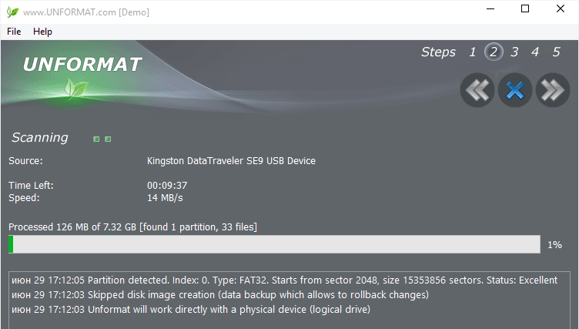Select step 1 in Steps indicator
The width and height of the screenshot is (579, 329).
[x=472, y=52]
